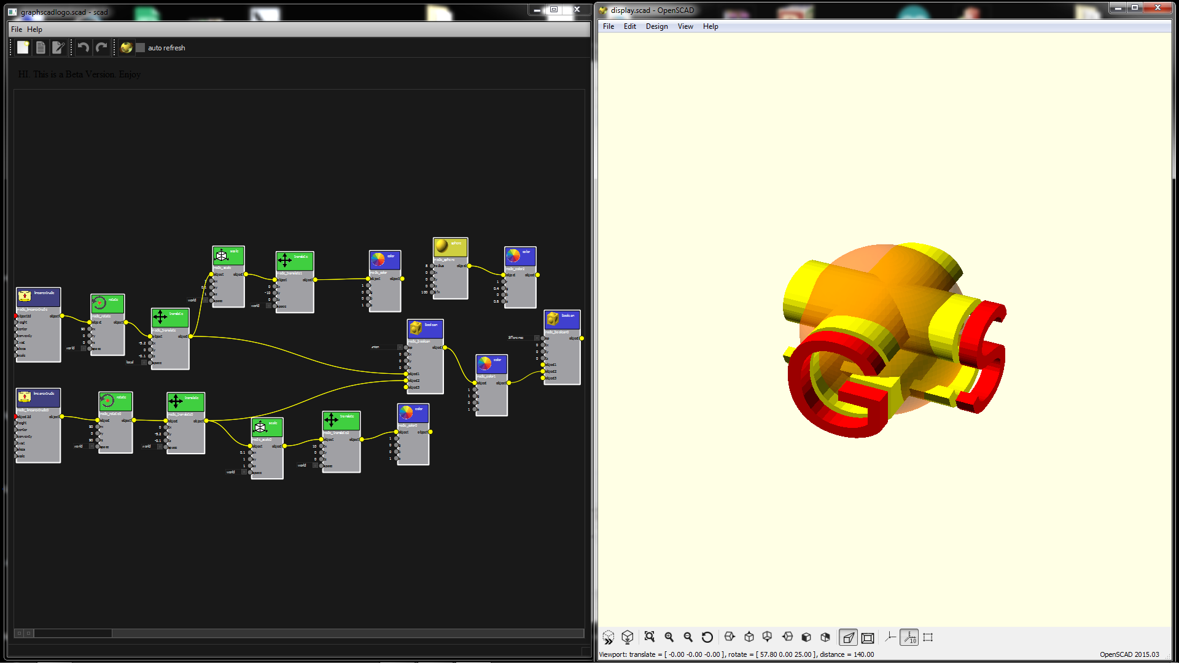Screen dimensions: 1179x663
Task: Toggle Show Edges in OpenSCAD
Action: click(928, 637)
